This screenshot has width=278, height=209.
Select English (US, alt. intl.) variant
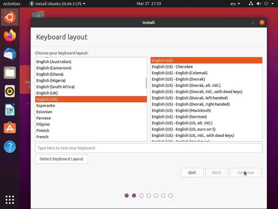point(206,123)
